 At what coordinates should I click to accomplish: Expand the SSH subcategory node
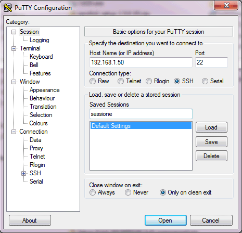(x=24, y=173)
